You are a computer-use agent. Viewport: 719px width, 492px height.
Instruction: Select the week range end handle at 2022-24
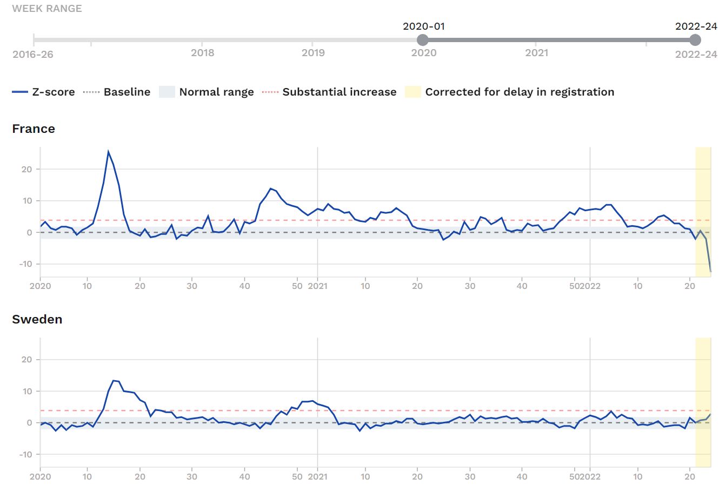point(696,40)
